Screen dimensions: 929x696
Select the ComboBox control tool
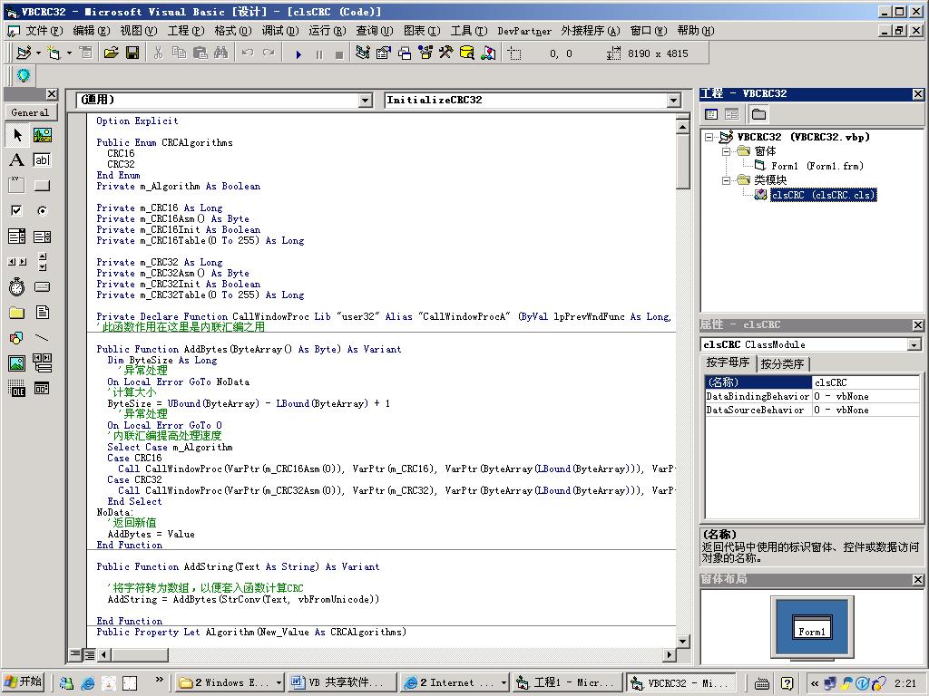16,237
